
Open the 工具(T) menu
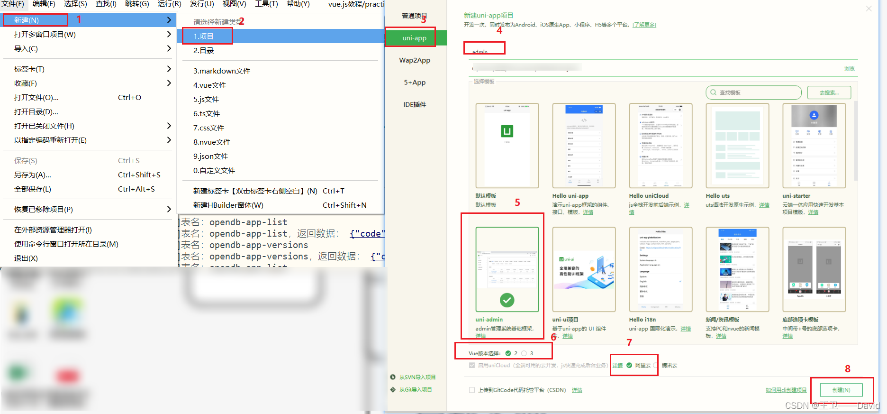pos(266,4)
